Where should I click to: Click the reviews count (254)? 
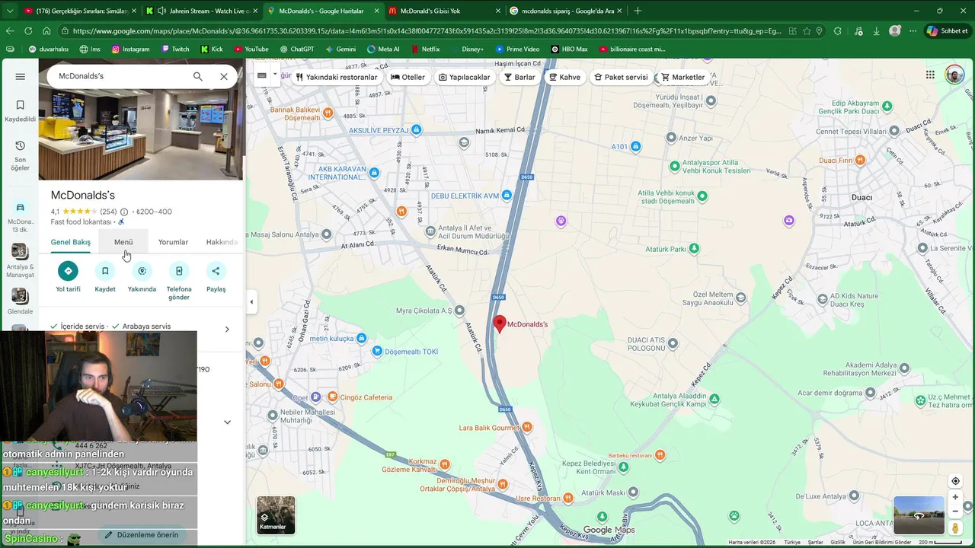point(108,212)
